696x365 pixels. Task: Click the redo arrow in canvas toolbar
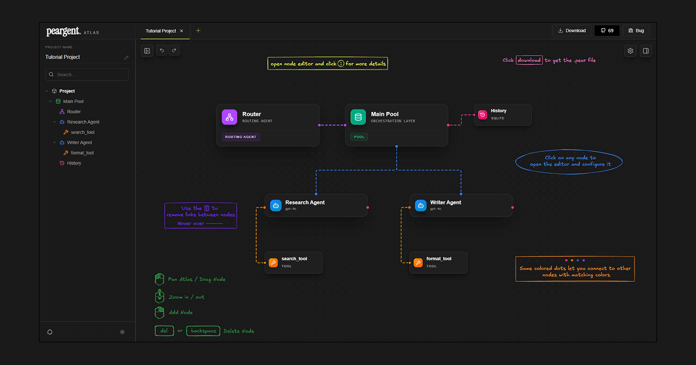click(x=173, y=51)
